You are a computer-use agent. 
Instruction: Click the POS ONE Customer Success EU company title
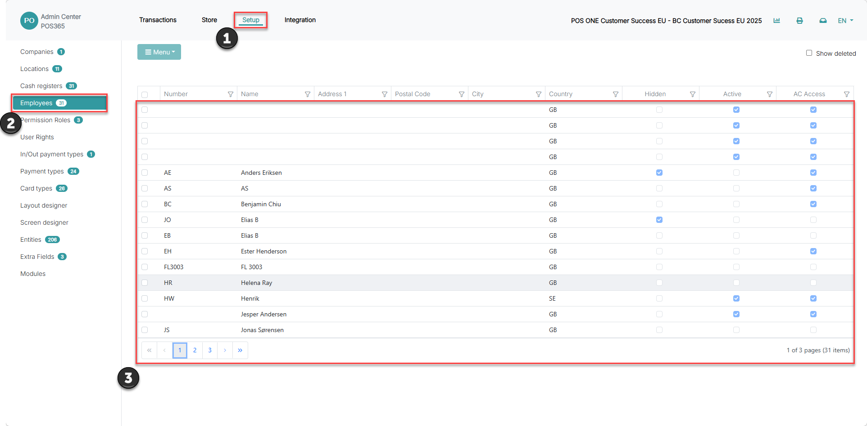(666, 21)
